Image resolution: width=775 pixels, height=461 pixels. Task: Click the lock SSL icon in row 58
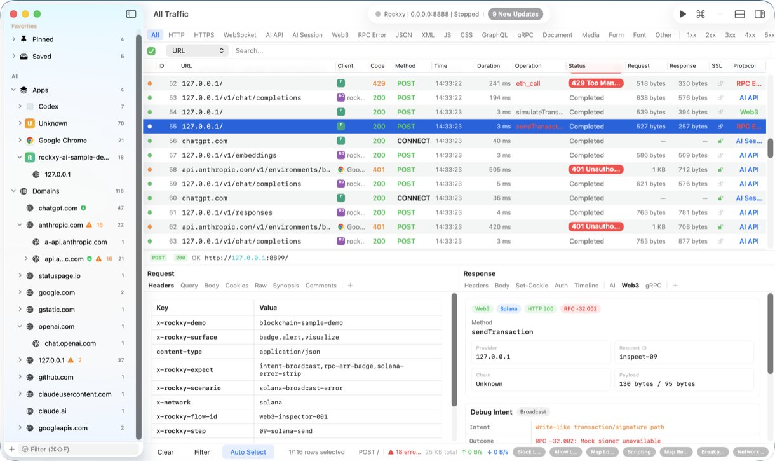pyautogui.click(x=720, y=170)
